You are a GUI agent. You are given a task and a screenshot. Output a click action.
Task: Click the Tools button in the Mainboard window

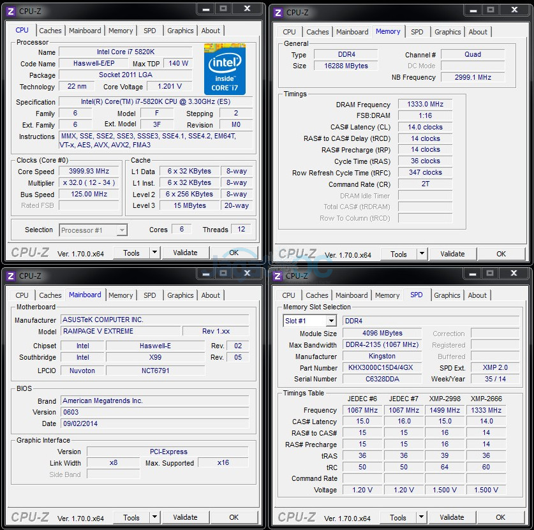(131, 517)
